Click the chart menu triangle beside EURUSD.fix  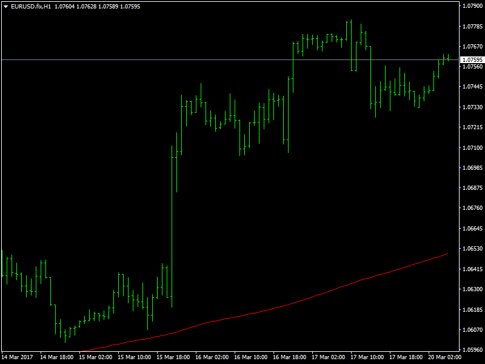pos(5,7)
